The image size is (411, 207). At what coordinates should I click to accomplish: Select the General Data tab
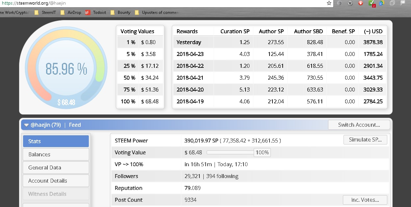pyautogui.click(x=56, y=168)
